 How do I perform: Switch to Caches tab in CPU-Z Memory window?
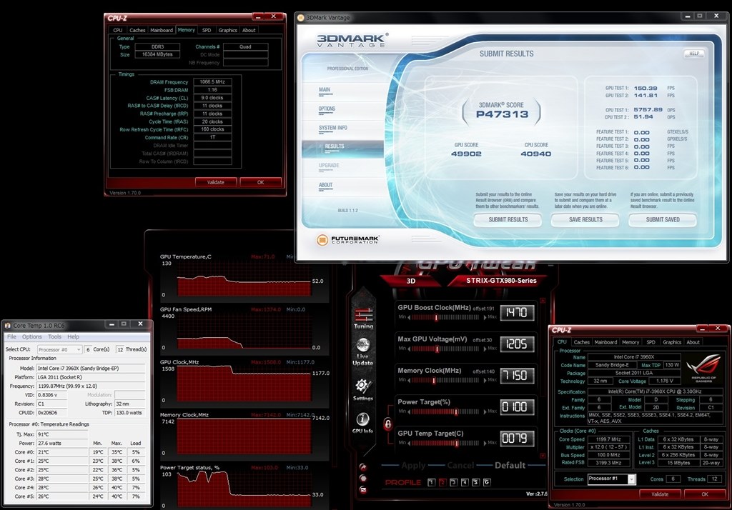pos(137,30)
